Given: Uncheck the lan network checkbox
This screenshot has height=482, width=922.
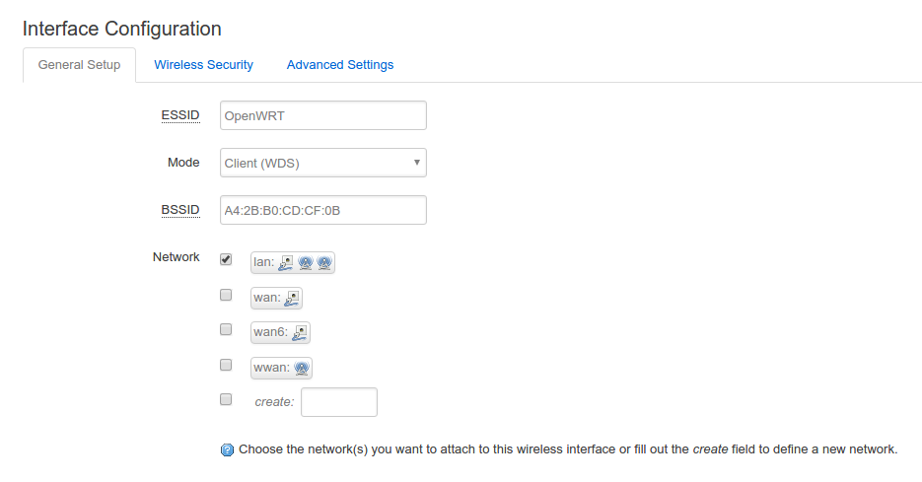Looking at the screenshot, I should click(x=226, y=259).
